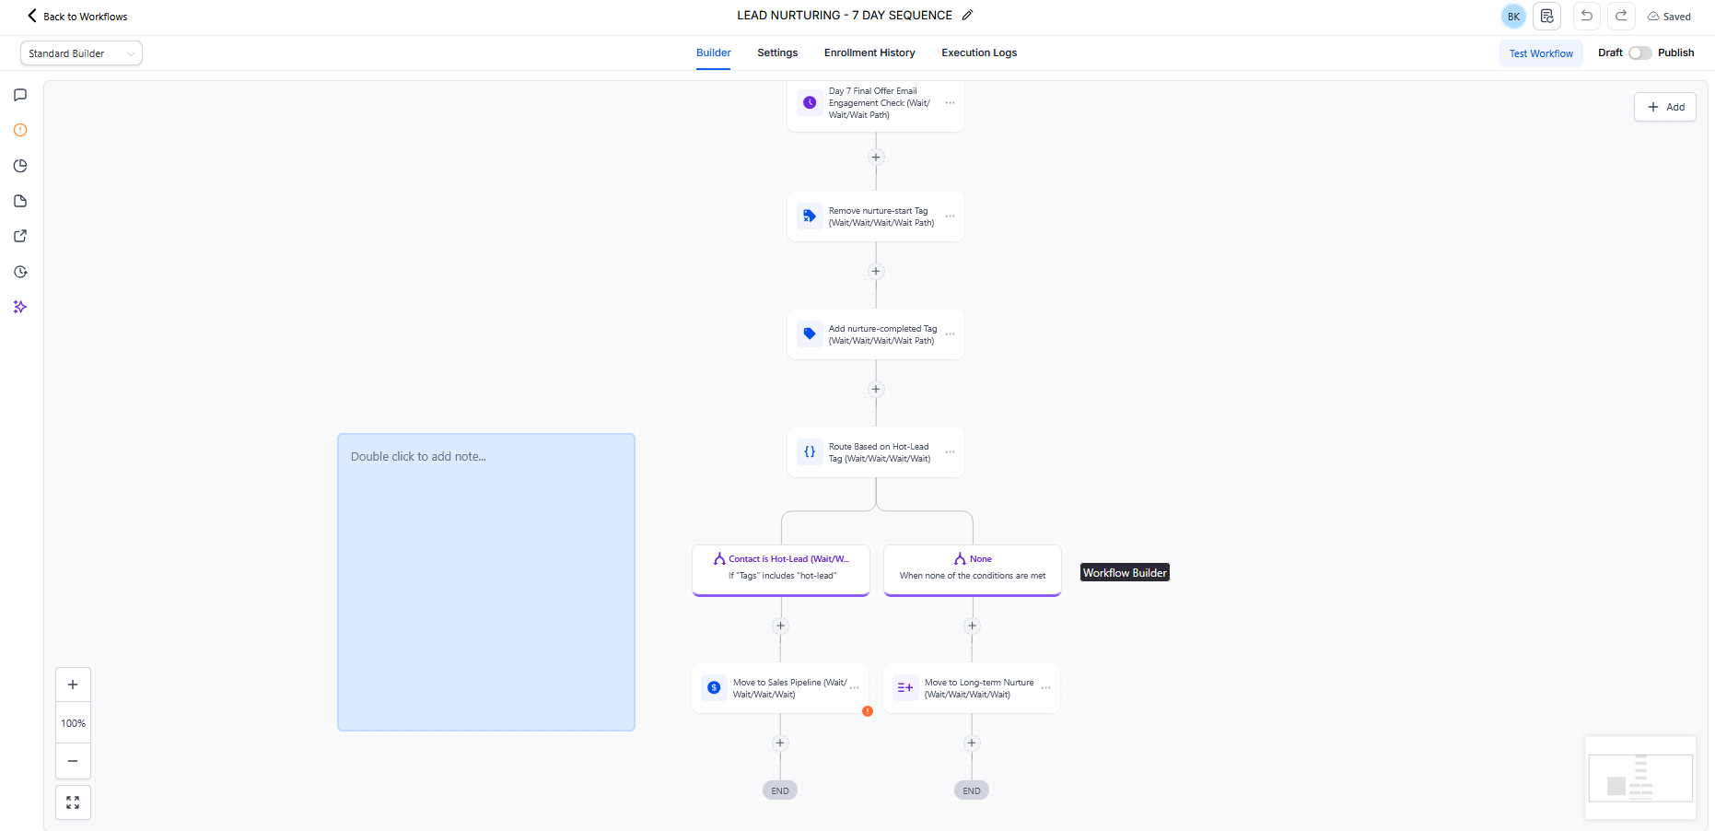Viewport: 1715px width, 831px height.
Task: Click the fit-to-screen expand icon
Action: click(x=73, y=802)
